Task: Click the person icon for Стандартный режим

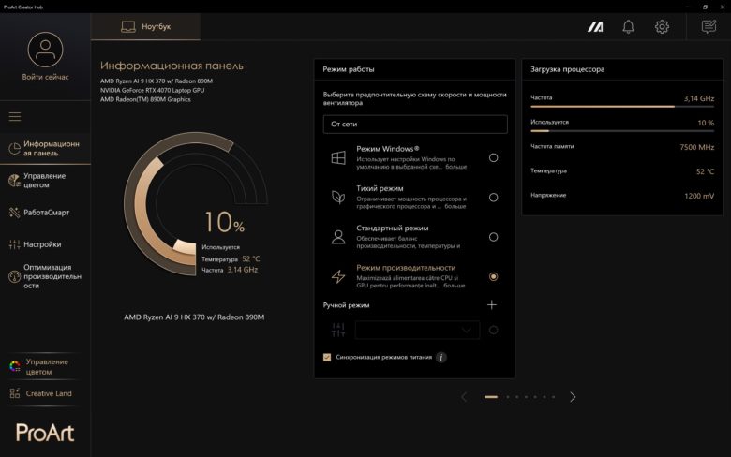Action: click(338, 237)
